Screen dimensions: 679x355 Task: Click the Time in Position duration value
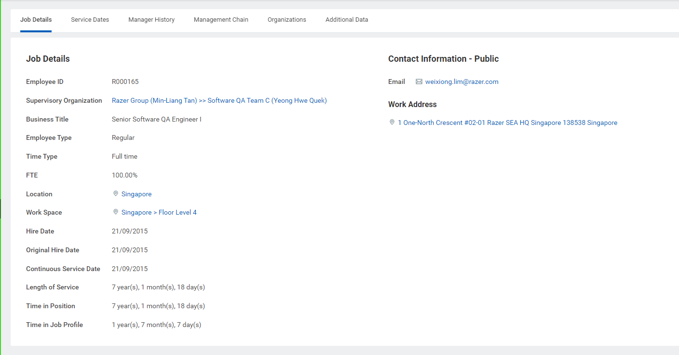[159, 306]
